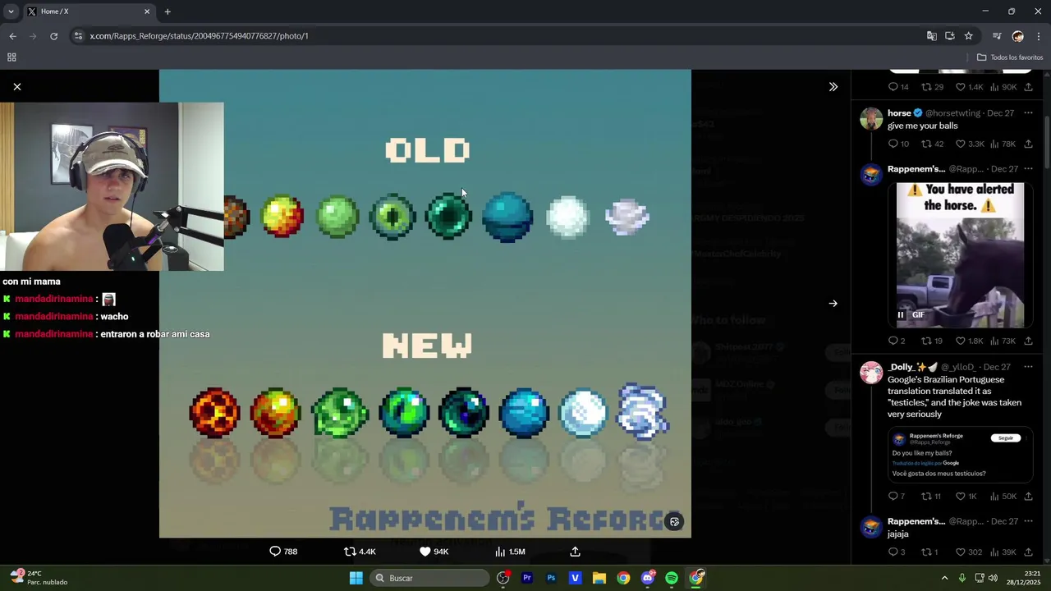Open the 'You have alerted the horse' GIF
1051x591 pixels.
click(961, 254)
